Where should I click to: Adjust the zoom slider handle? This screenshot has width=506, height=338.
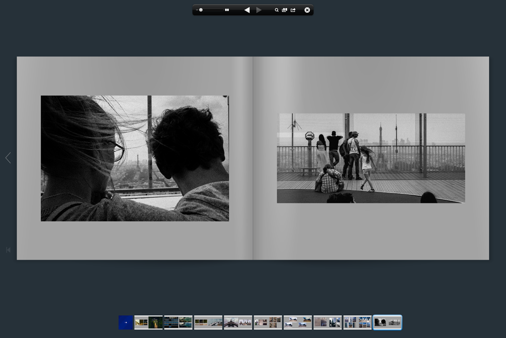pyautogui.click(x=201, y=10)
